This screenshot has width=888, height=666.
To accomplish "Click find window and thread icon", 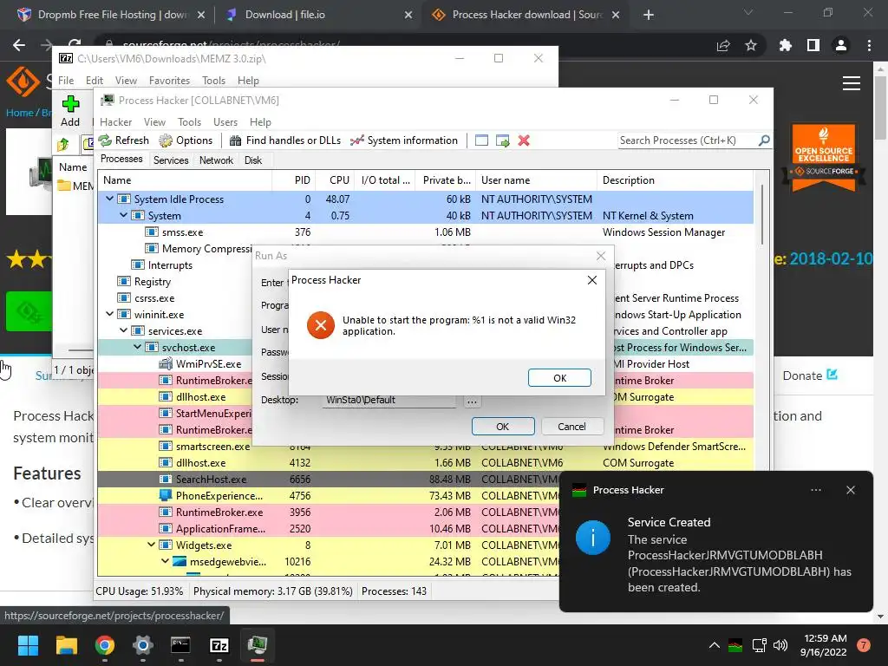I will (x=502, y=140).
